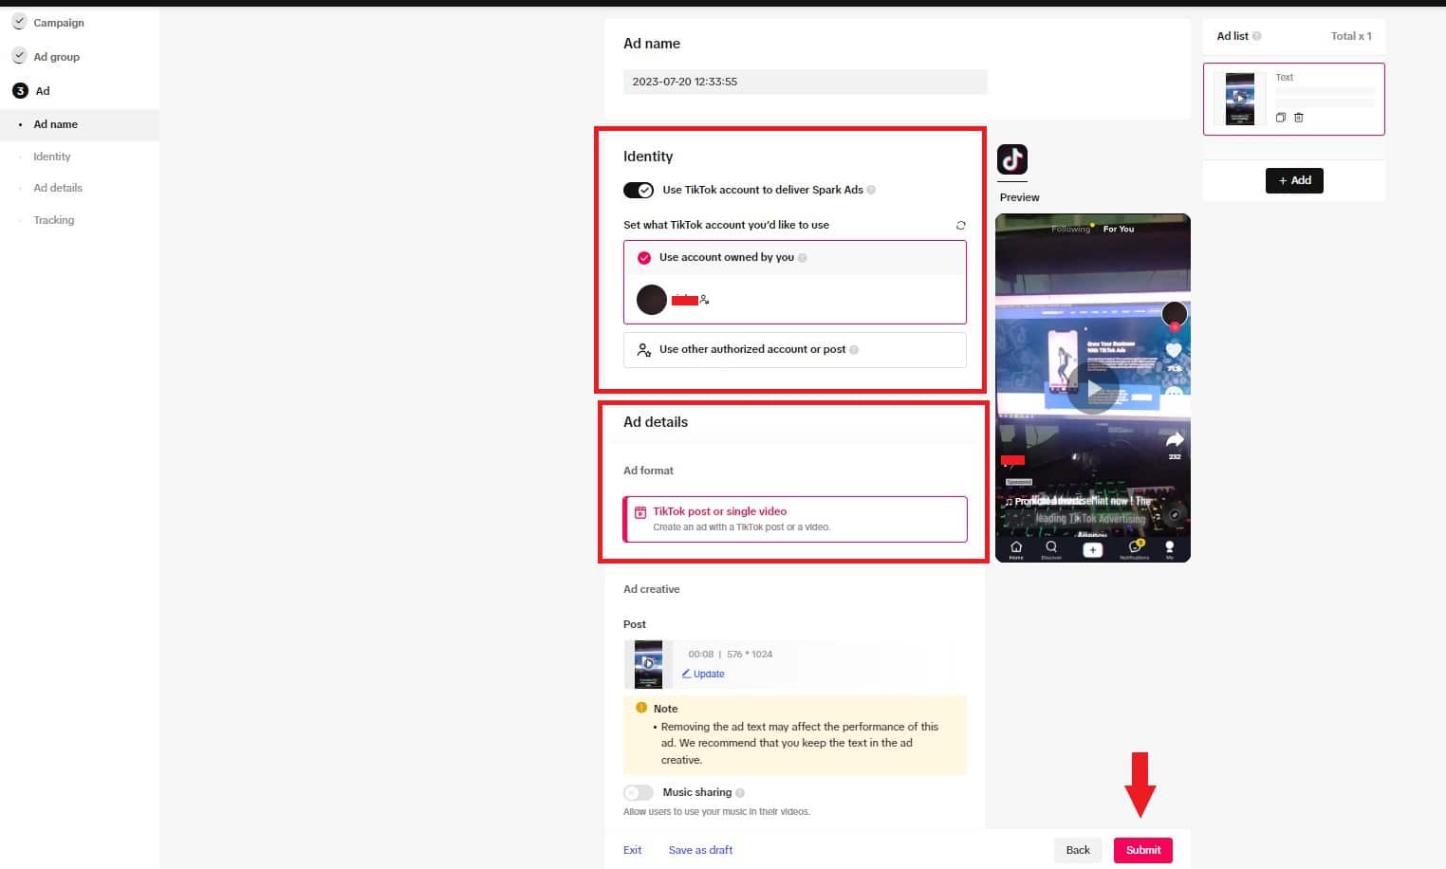1446x869 pixels.
Task: Select Use account owned by you
Action: pyautogui.click(x=795, y=257)
